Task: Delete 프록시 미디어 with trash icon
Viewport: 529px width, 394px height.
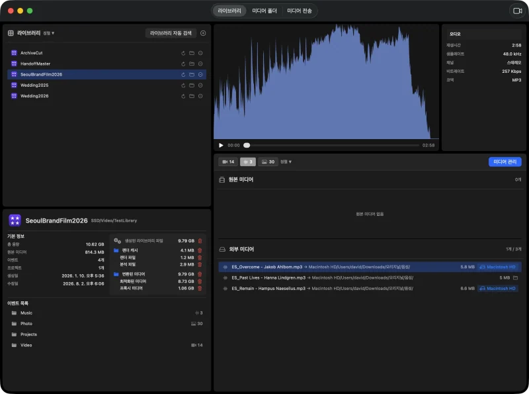Action: [200, 288]
